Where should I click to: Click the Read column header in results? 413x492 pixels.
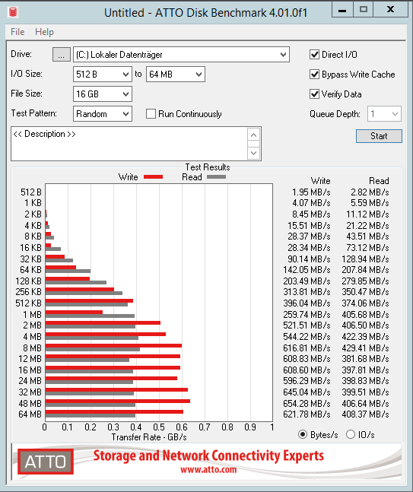pyautogui.click(x=379, y=181)
